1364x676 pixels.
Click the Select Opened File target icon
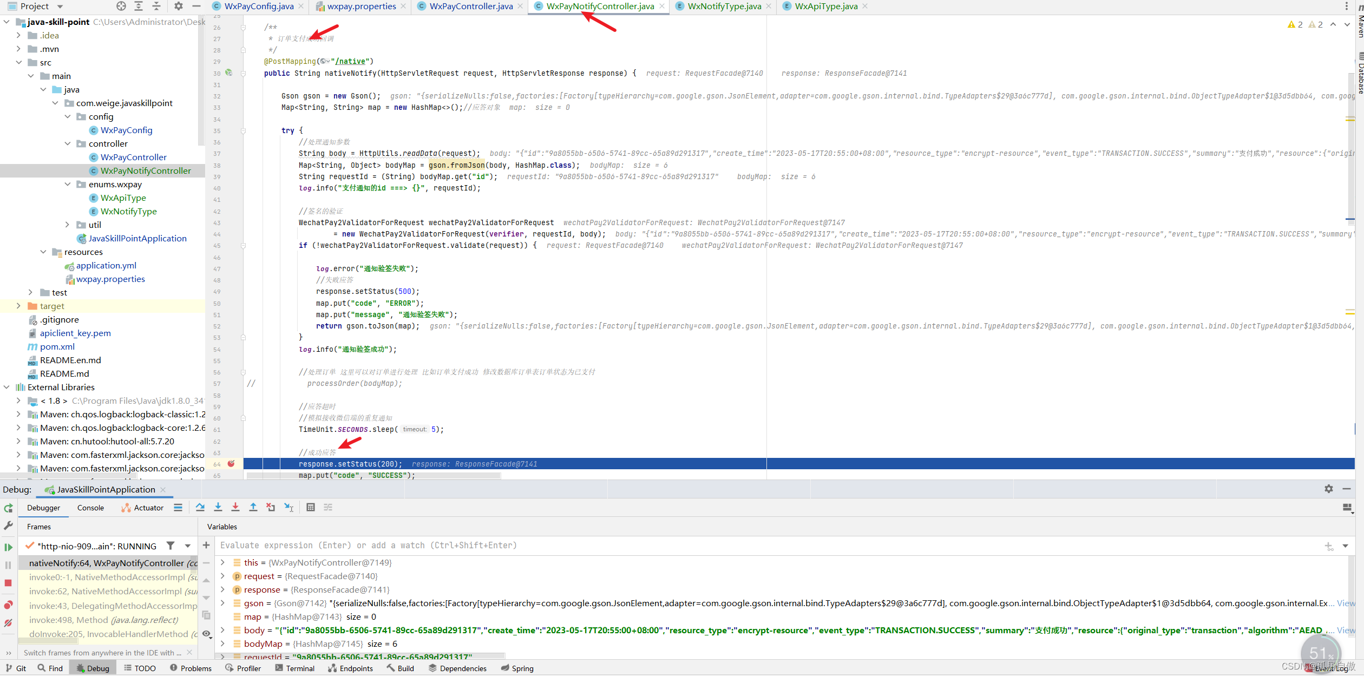pyautogui.click(x=121, y=6)
